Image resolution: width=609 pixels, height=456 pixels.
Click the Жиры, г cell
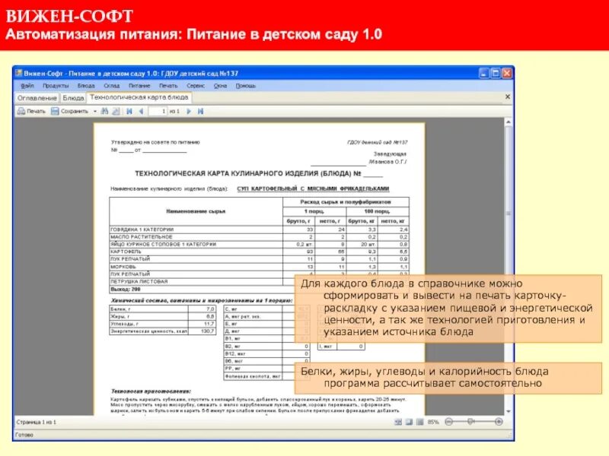[149, 316]
